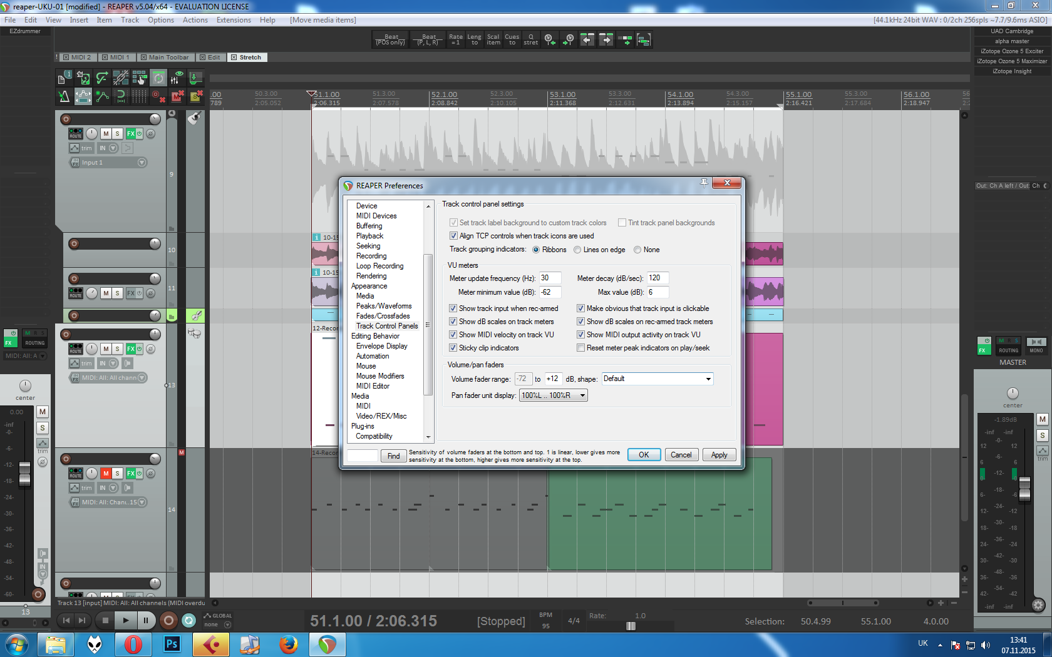Click track 9 record arm button
This screenshot has height=657, width=1052.
pos(66,119)
